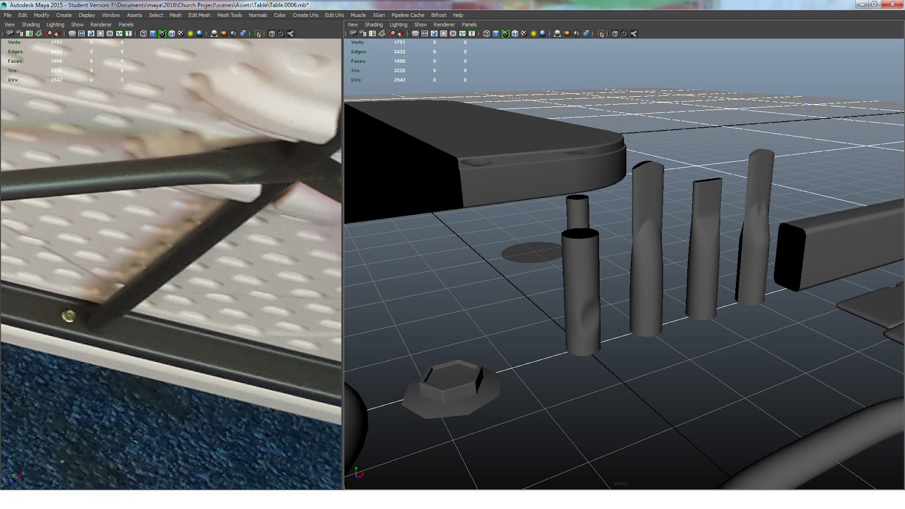
Task: Click the axis gizmo in right viewport
Action: coord(359,473)
